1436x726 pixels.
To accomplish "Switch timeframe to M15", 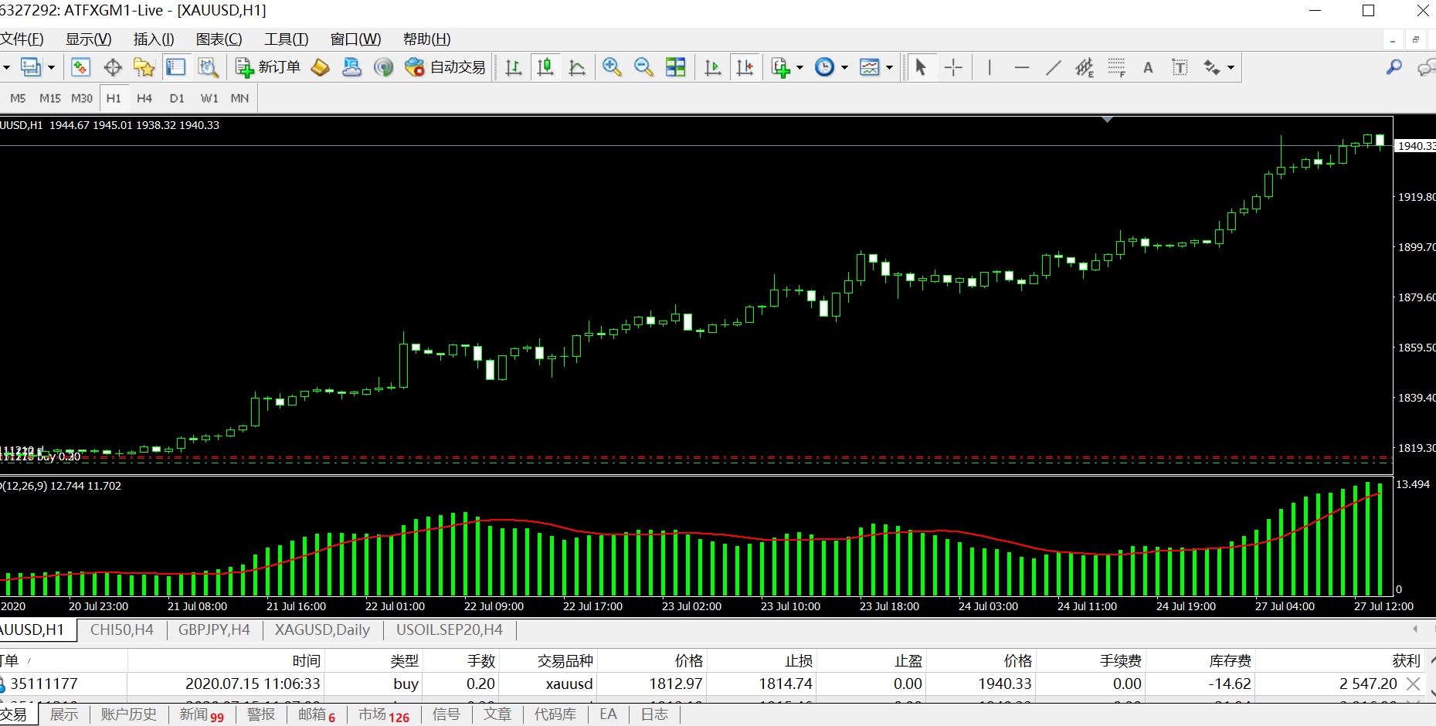I will pos(50,98).
